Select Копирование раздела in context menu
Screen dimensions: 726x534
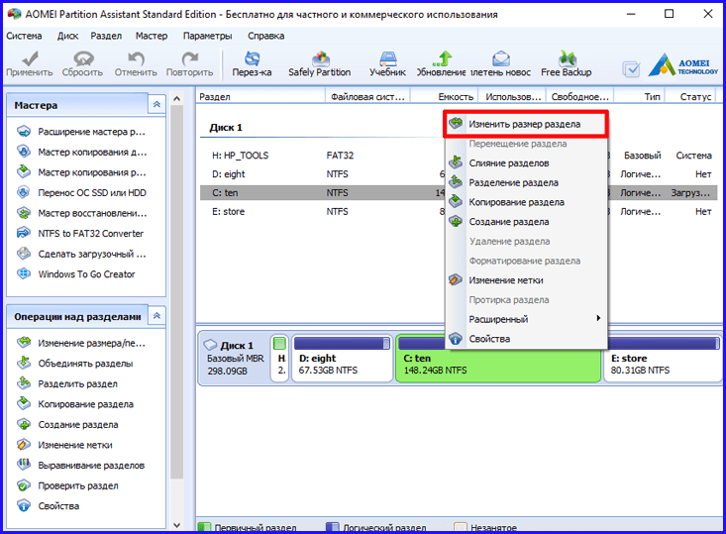pos(526,202)
